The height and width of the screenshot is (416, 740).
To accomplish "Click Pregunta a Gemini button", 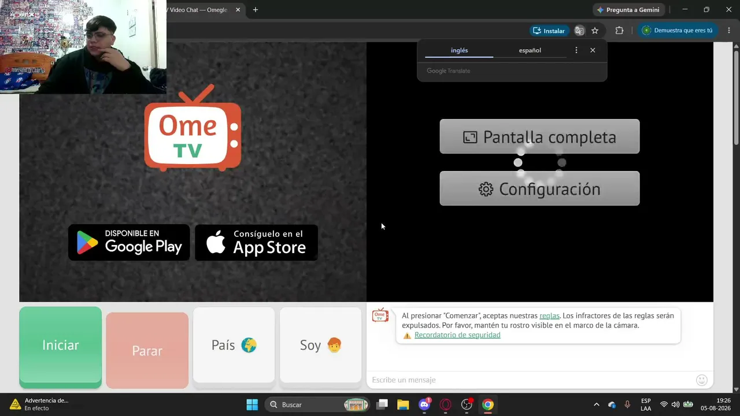I will point(628,10).
